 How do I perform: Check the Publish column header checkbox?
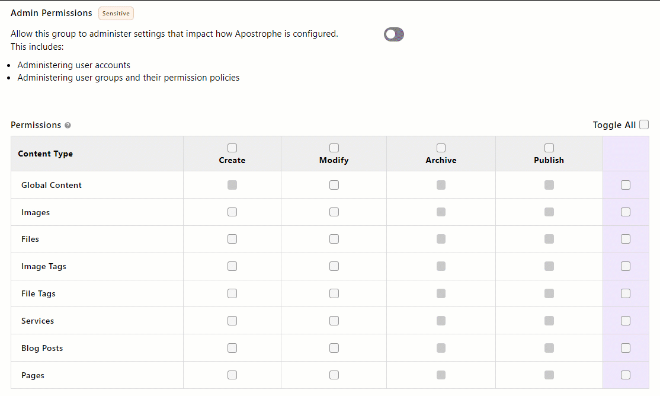549,148
